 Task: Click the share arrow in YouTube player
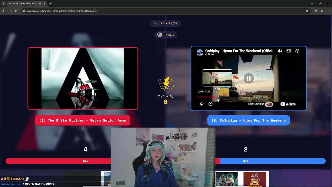click(x=202, y=104)
